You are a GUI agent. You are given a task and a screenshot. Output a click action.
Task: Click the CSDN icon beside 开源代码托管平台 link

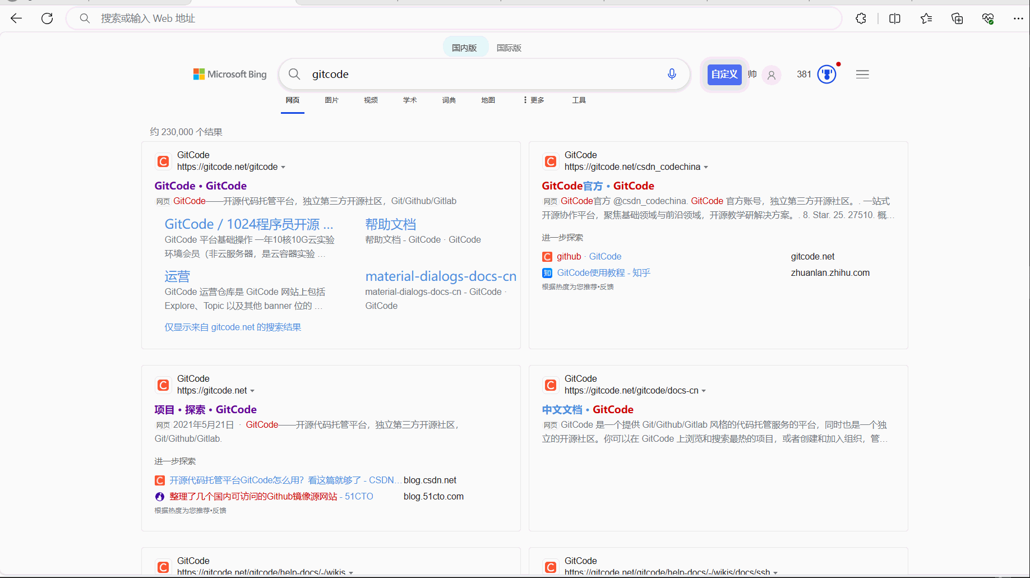pos(160,480)
